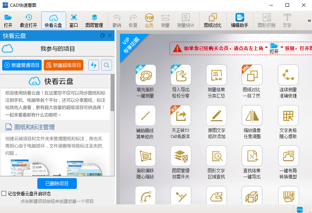
Task: Click the 已删除项目 button
Action: pos(57,183)
